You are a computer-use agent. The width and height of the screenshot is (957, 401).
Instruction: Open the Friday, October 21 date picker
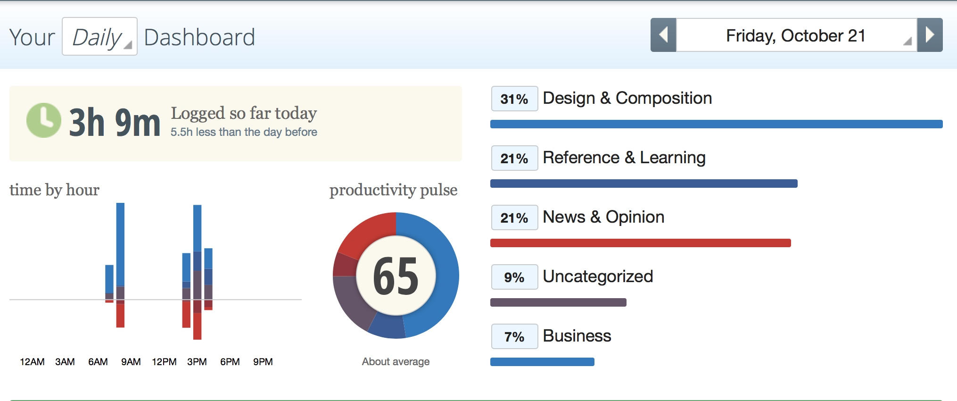tap(796, 35)
